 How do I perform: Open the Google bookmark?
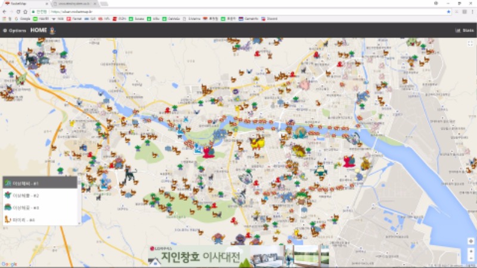pyautogui.click(x=22, y=19)
